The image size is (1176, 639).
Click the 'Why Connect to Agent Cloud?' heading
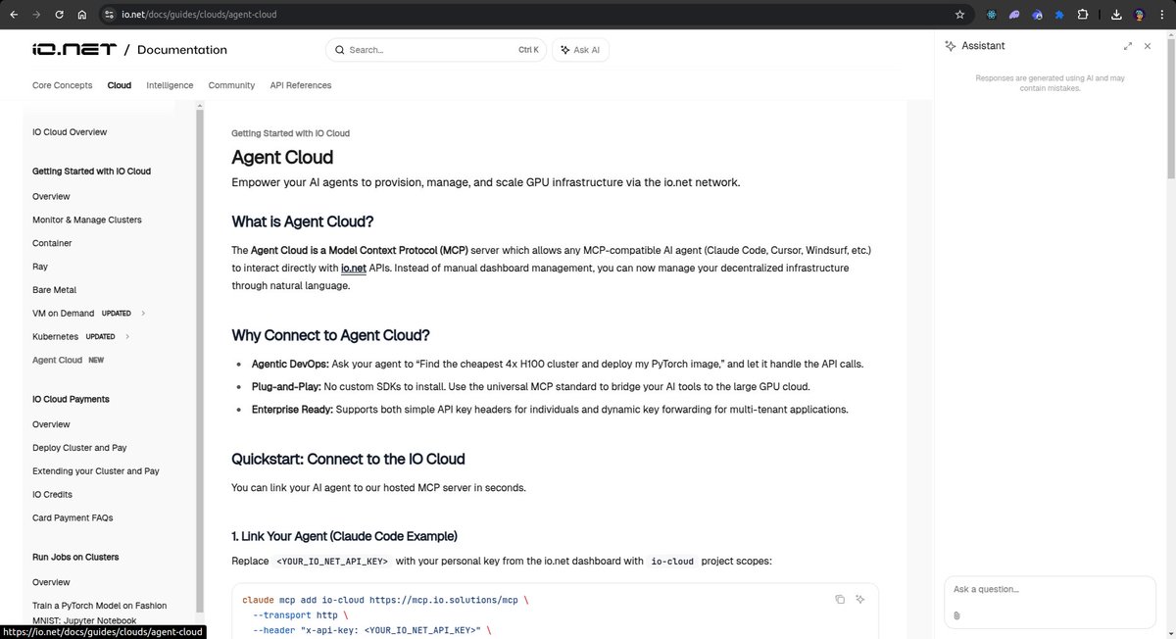331,335
